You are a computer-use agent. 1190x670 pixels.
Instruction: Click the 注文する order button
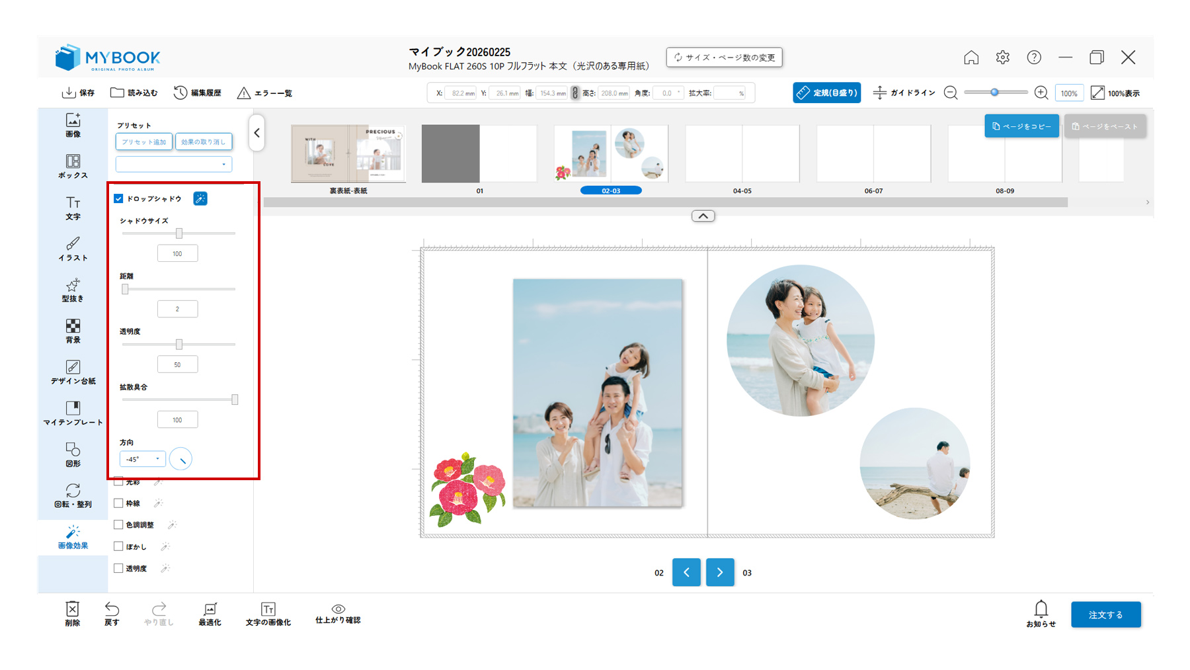pyautogui.click(x=1106, y=614)
